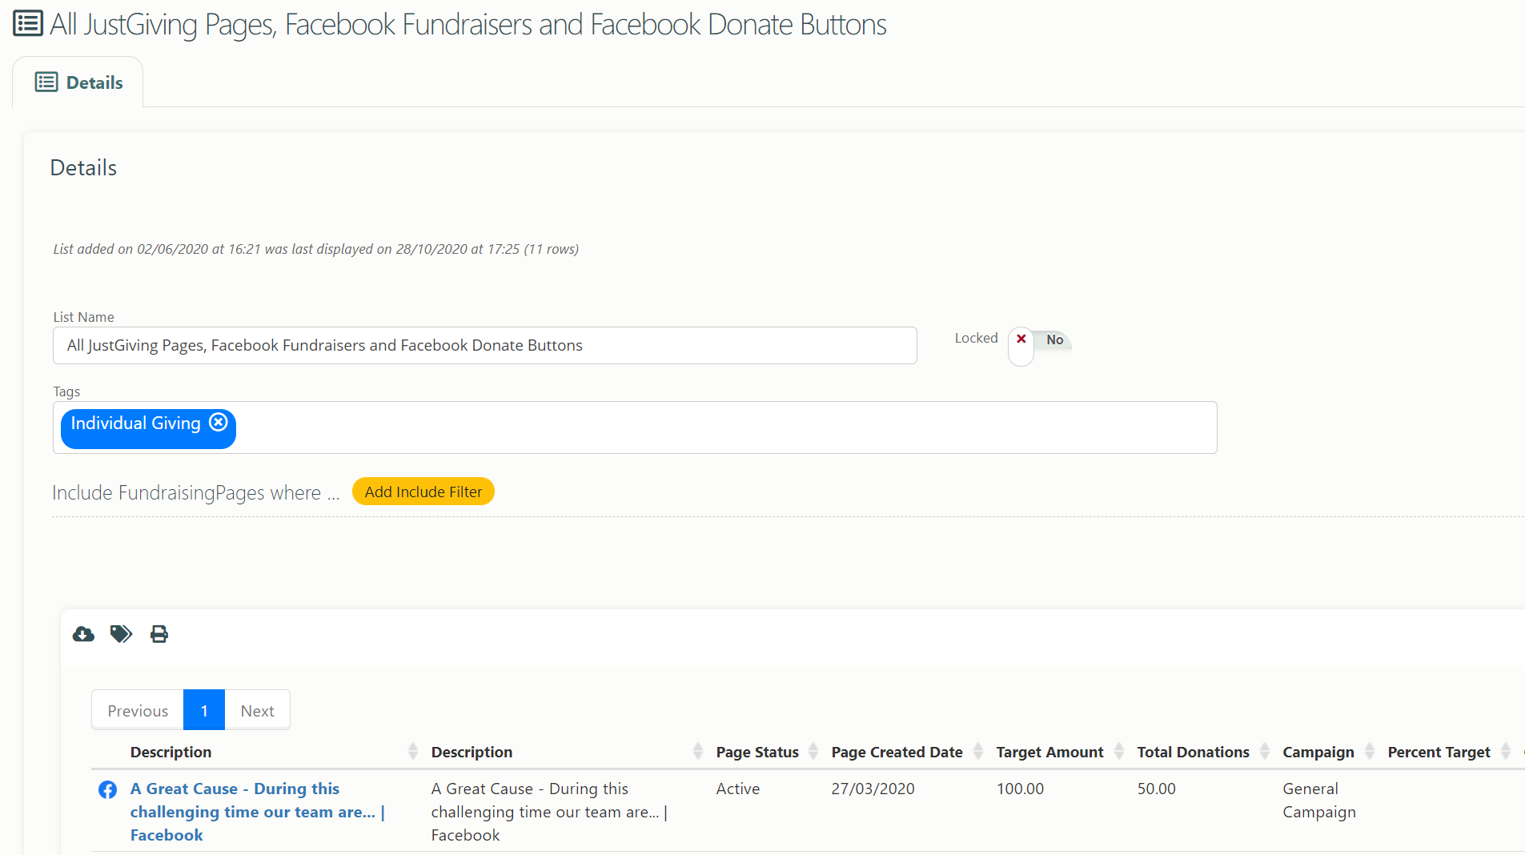Click the Facebook icon on first row
The height and width of the screenshot is (855, 1525).
(x=107, y=790)
